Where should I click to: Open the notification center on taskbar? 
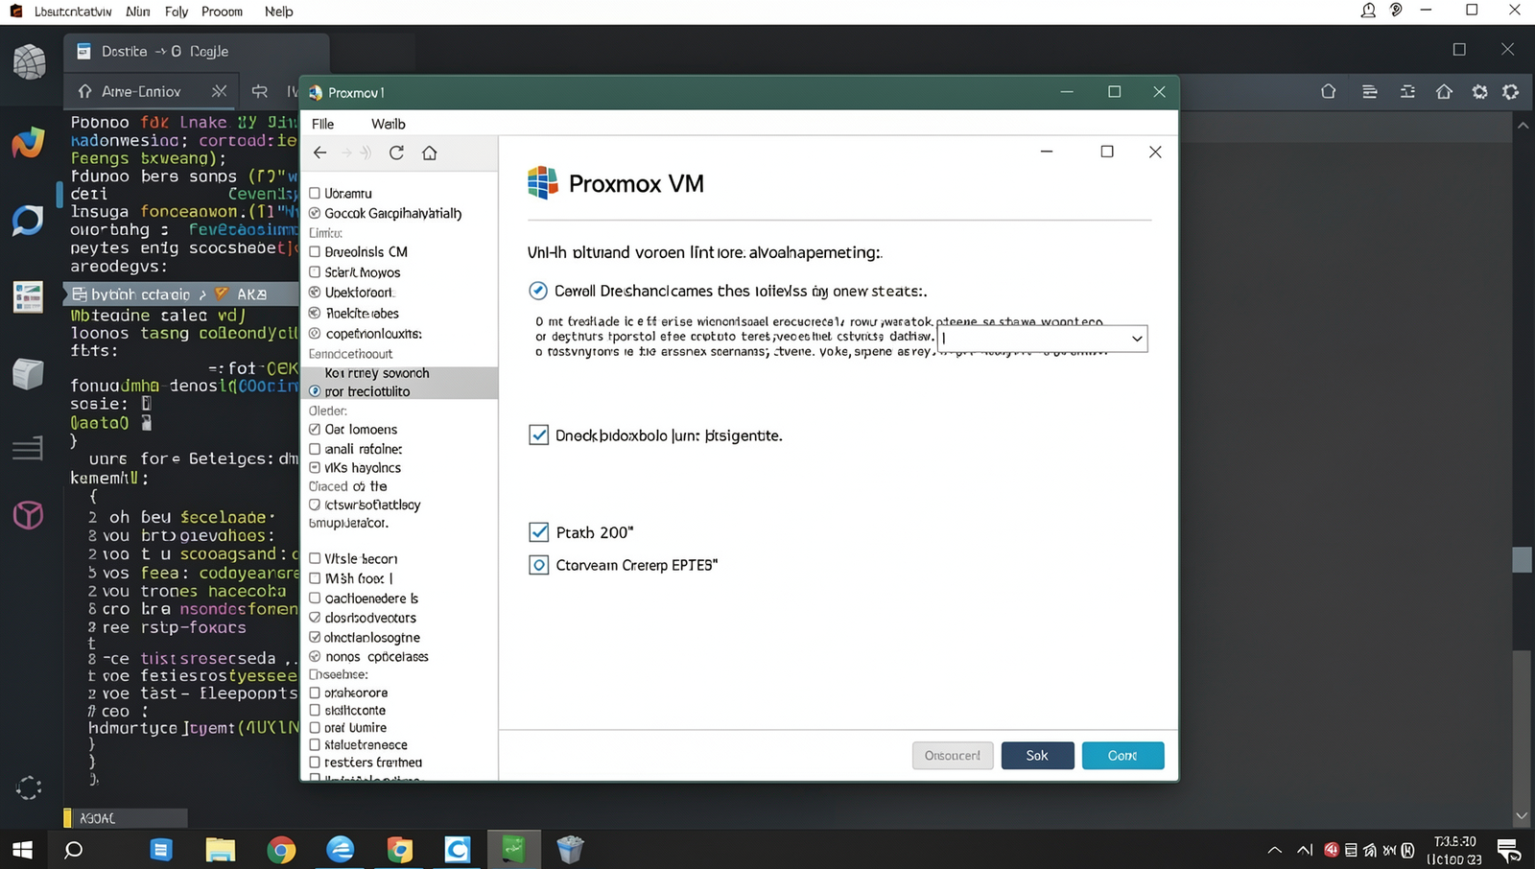[x=1508, y=850]
